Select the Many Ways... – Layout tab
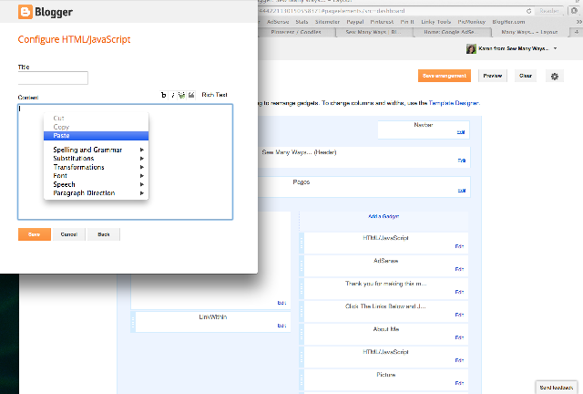The image size is (583, 394). (529, 32)
